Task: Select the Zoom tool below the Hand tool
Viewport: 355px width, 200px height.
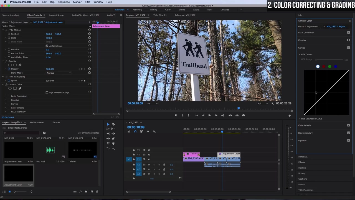Action: point(113,148)
